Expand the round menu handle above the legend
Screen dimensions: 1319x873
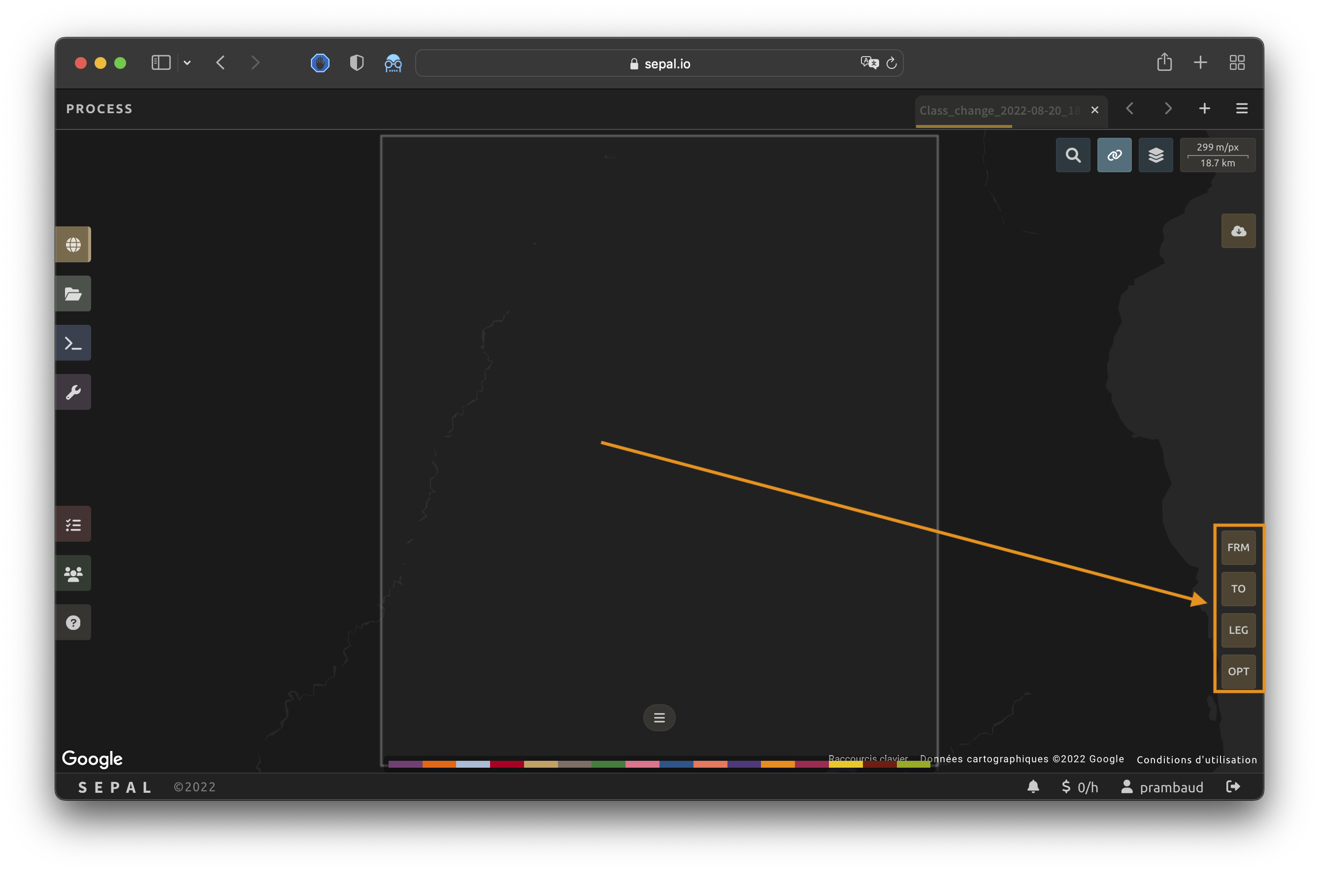pyautogui.click(x=659, y=717)
